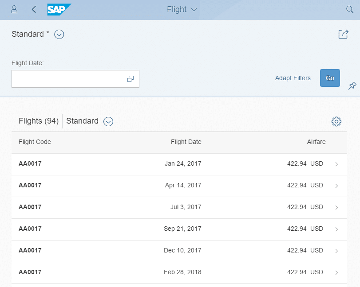Open table settings gear icon
Image resolution: width=360 pixels, height=287 pixels.
tap(336, 121)
